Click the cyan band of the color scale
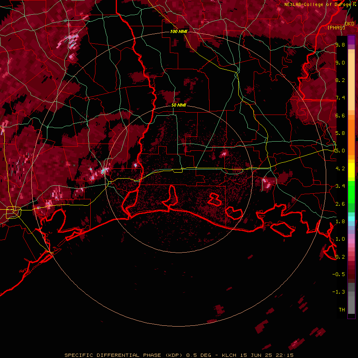This screenshot has height=358, width=358. pyautogui.click(x=351, y=218)
